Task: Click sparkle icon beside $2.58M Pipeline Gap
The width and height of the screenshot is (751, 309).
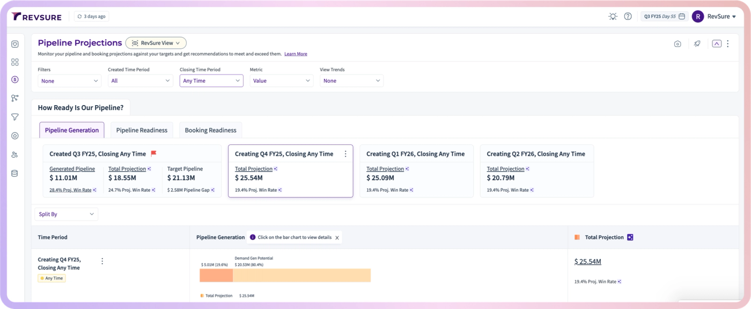Action: 213,190
